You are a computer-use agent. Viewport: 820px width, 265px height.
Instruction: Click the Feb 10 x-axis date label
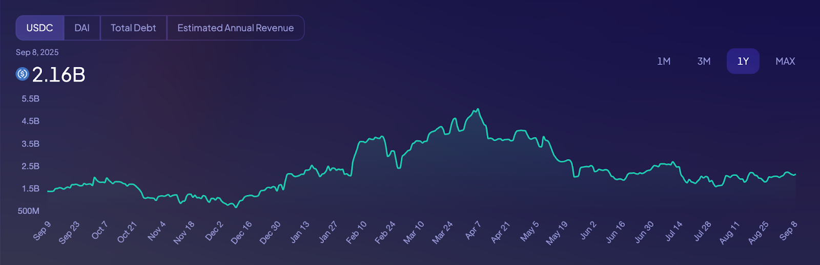(356, 232)
